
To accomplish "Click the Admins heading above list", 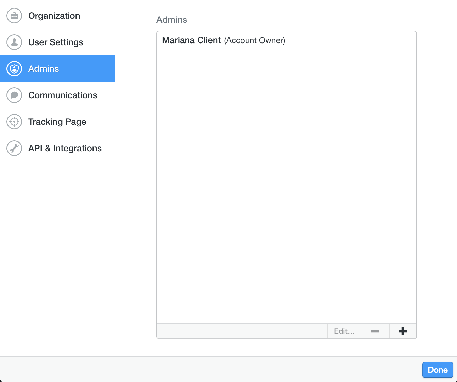I will pos(172,20).
